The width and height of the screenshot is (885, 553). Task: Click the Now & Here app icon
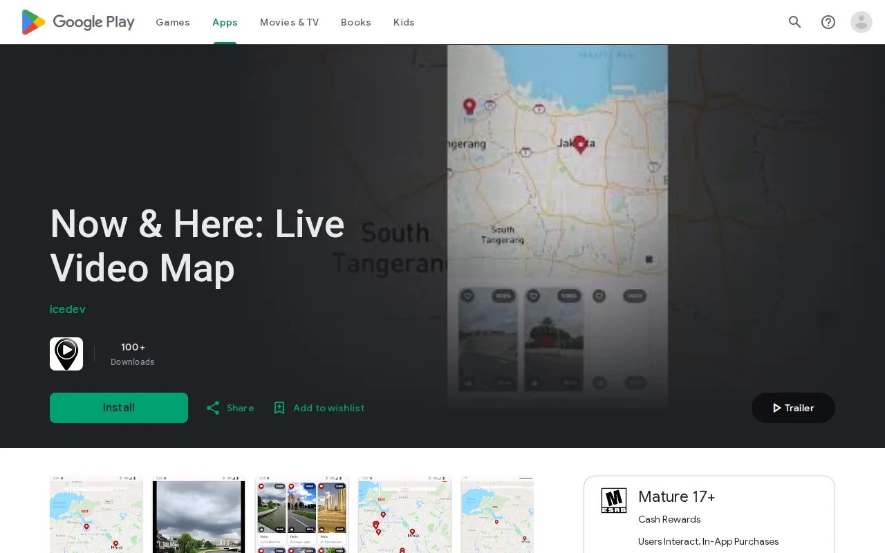[66, 354]
